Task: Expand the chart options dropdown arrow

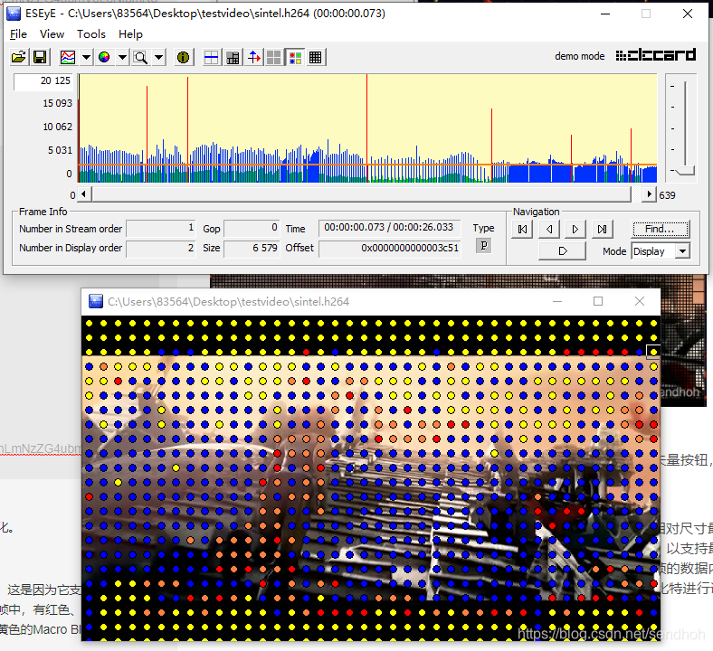Action: coord(86,57)
